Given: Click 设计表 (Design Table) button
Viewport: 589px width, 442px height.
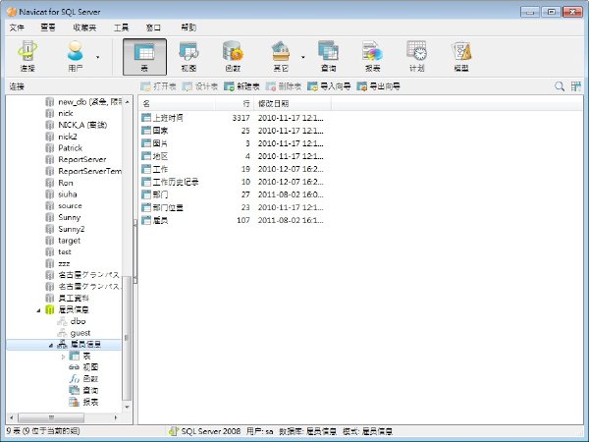Looking at the screenshot, I should coord(200,86).
